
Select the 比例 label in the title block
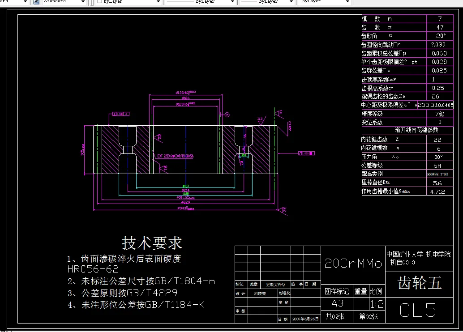(x=376, y=292)
